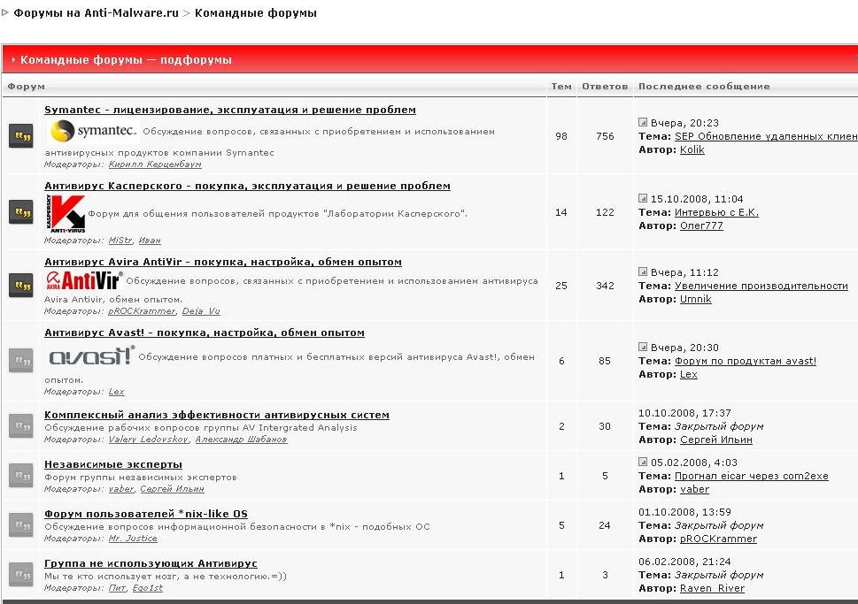Open topic SEP Обновление удаленных клиентов
The height and width of the screenshot is (604, 858).
766,136
